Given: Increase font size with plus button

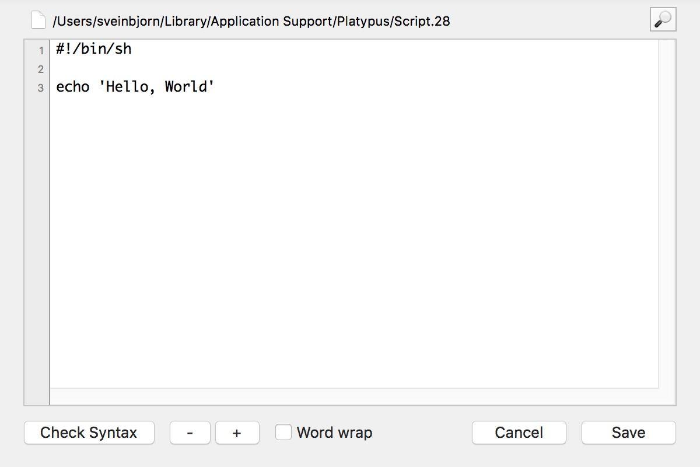Looking at the screenshot, I should (x=237, y=433).
